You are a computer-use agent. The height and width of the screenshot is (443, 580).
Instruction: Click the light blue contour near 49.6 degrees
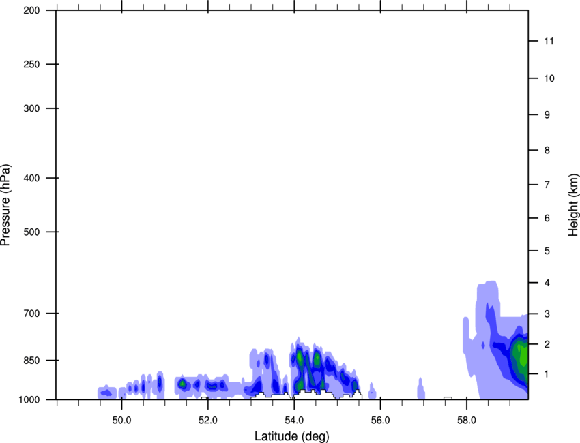coord(107,392)
